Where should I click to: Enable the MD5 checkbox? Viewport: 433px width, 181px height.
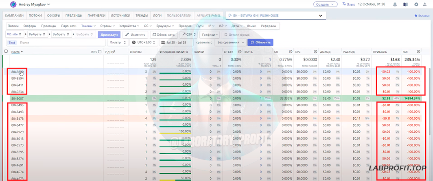click(100, 52)
